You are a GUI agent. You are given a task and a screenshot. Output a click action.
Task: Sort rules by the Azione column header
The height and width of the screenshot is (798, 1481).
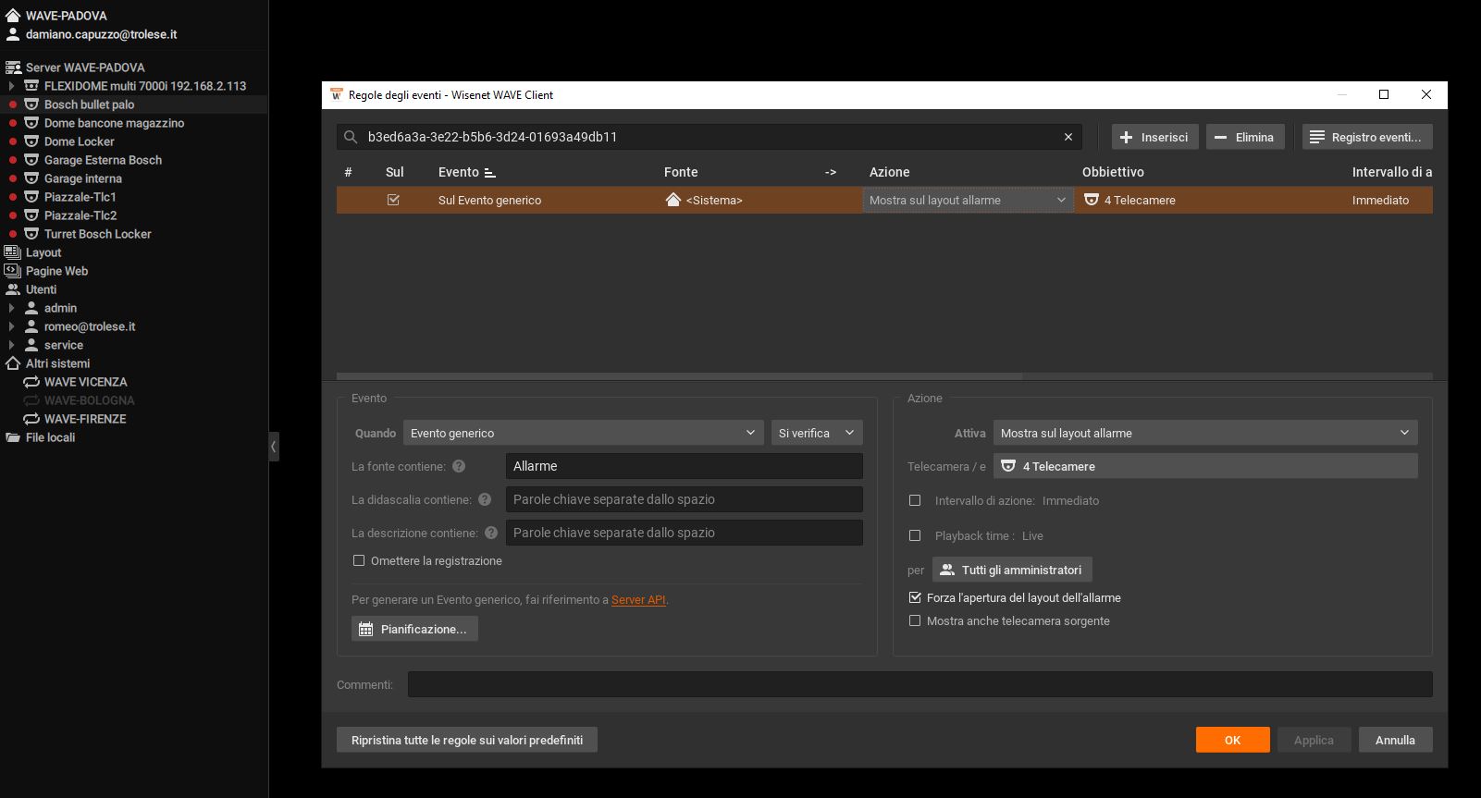coord(890,172)
